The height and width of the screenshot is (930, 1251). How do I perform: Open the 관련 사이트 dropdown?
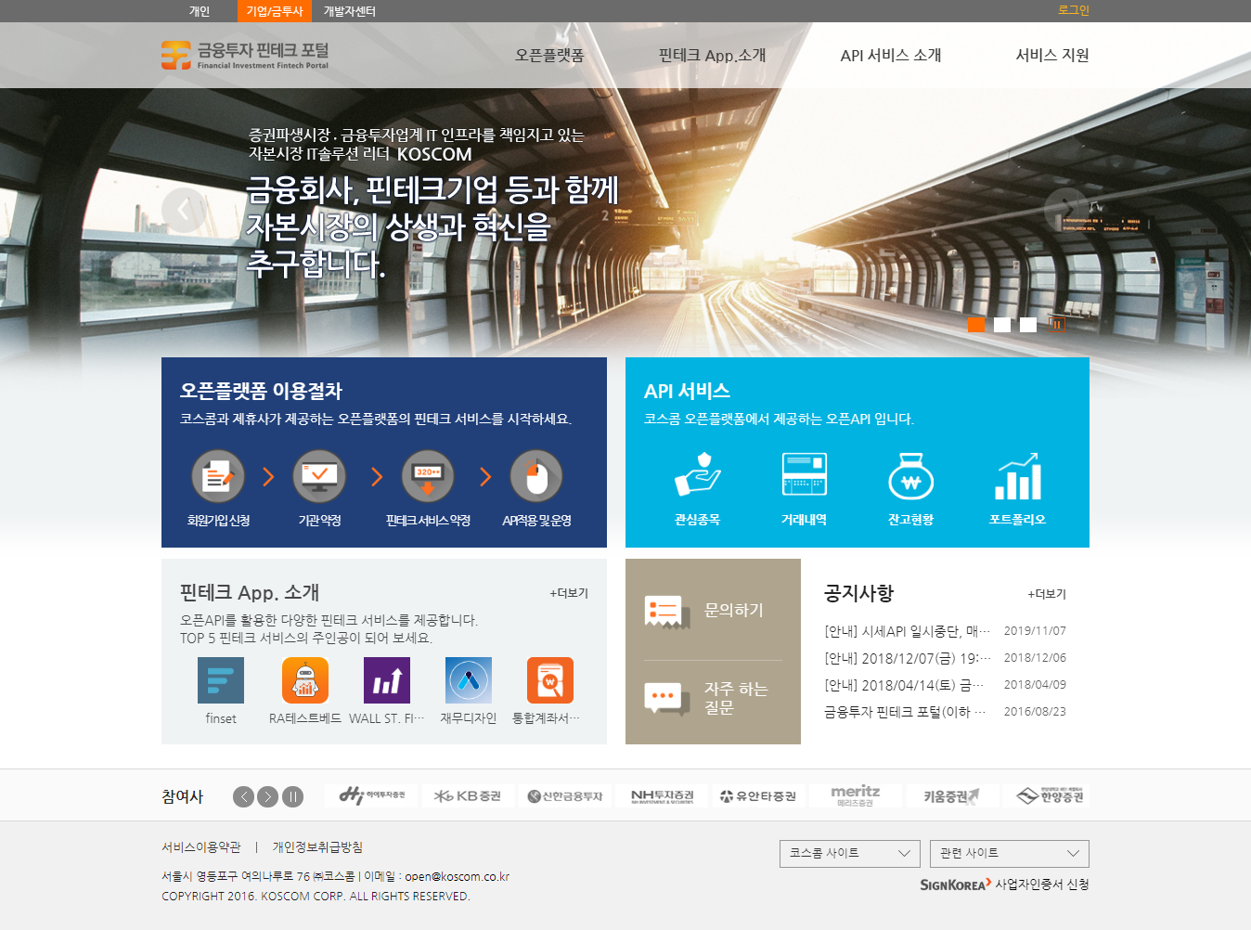click(1009, 853)
